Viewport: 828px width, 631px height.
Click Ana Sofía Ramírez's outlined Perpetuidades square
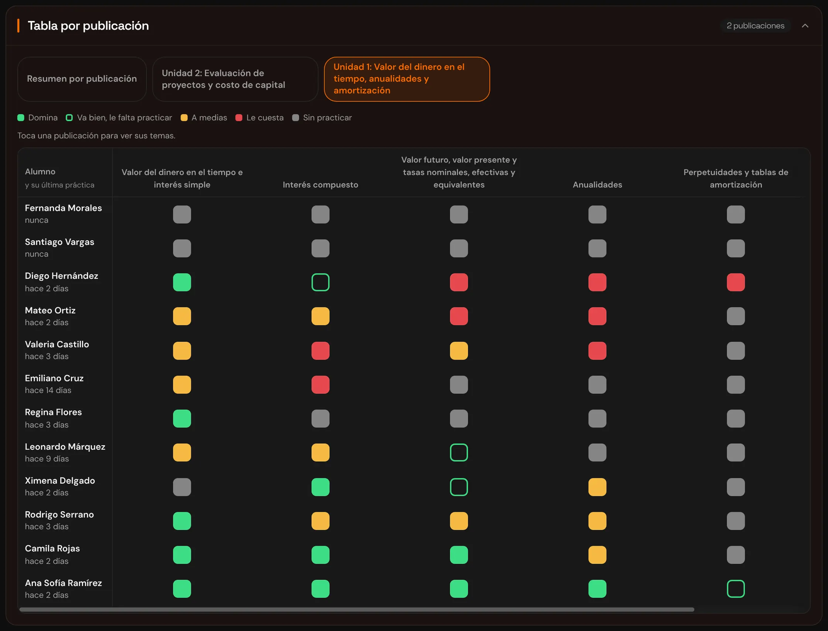tap(736, 589)
